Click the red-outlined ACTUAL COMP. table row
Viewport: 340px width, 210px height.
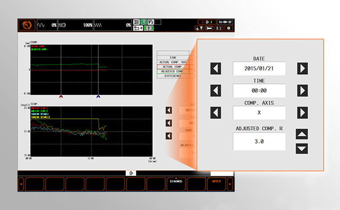173,67
